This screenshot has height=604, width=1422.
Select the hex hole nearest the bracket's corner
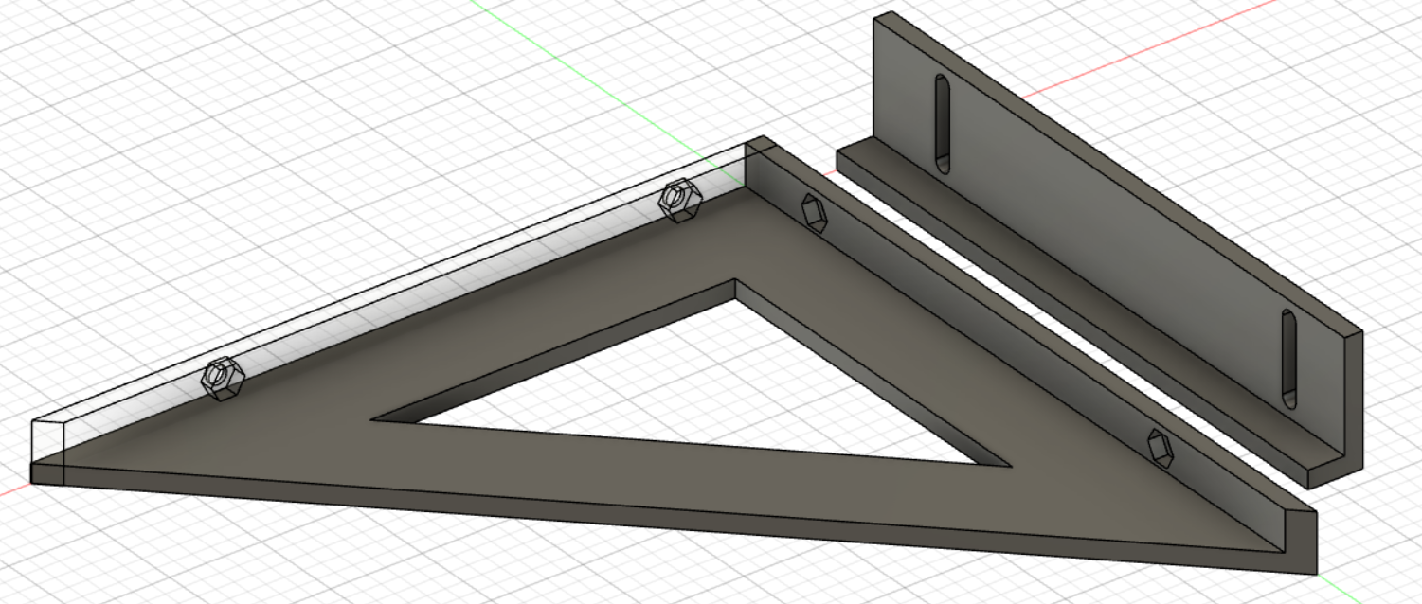pos(813,212)
